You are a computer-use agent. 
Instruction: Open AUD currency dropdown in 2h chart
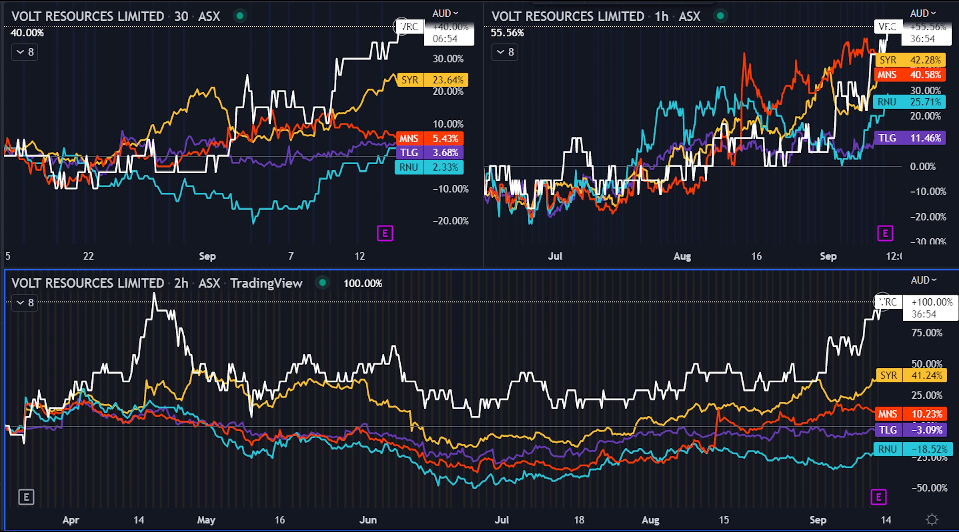tap(923, 280)
